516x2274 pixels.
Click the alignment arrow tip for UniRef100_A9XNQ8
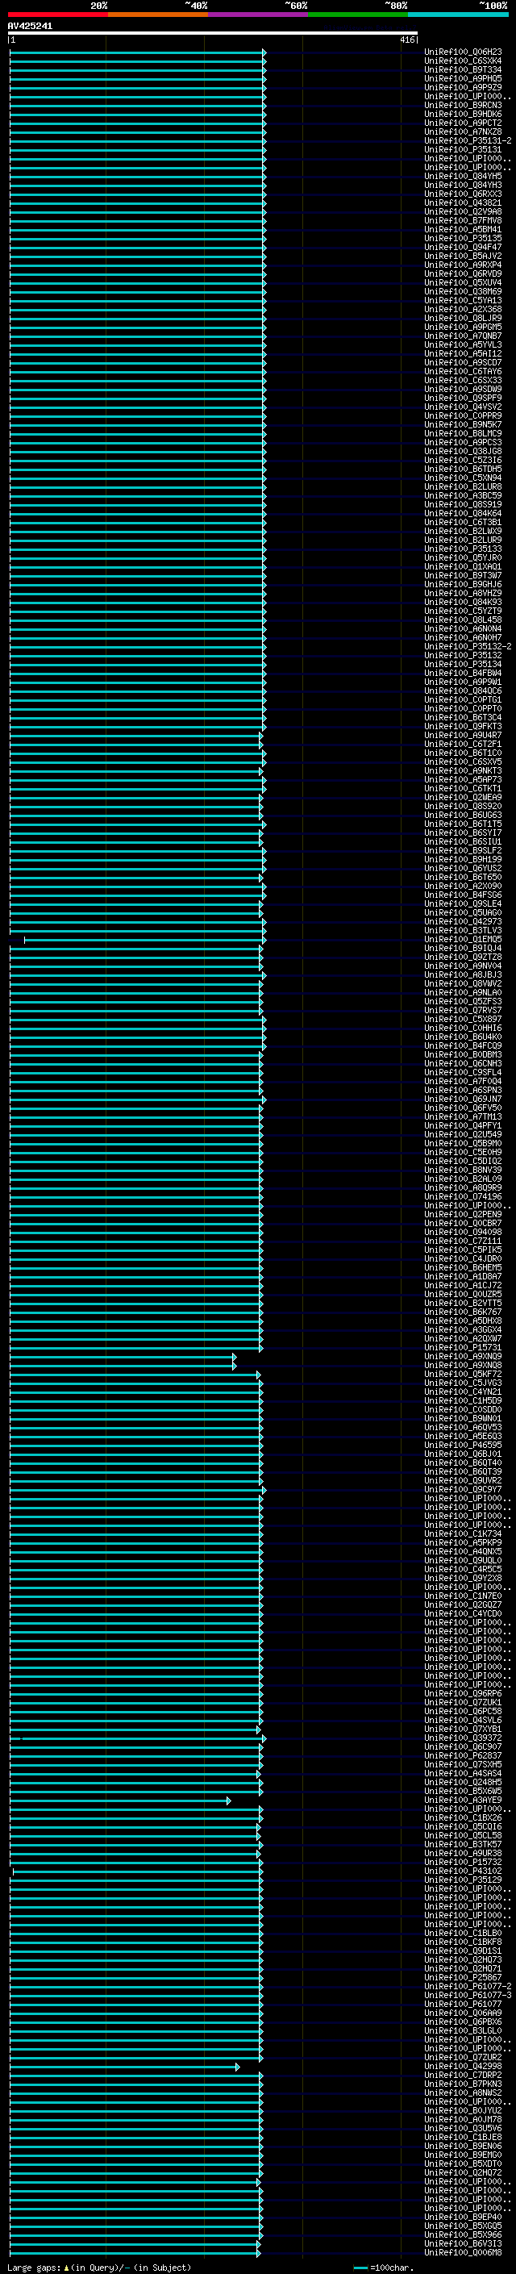(x=234, y=1366)
